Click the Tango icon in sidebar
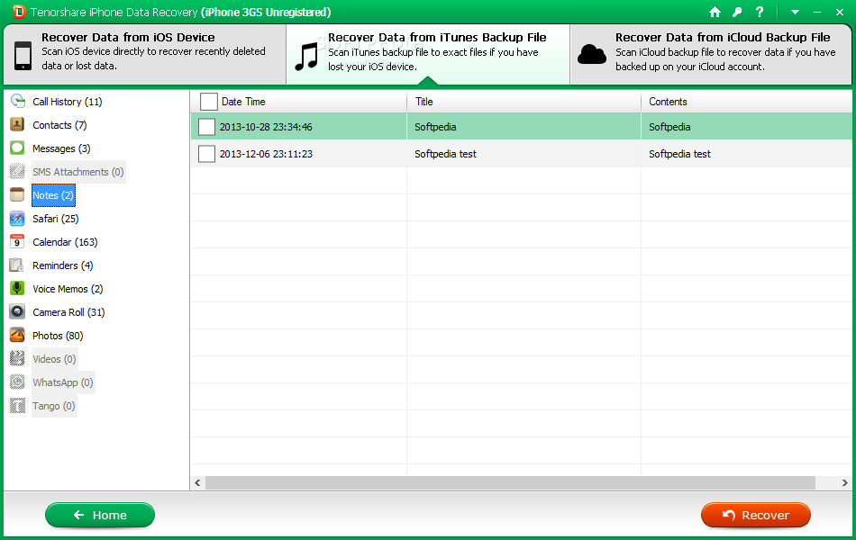 tap(17, 406)
